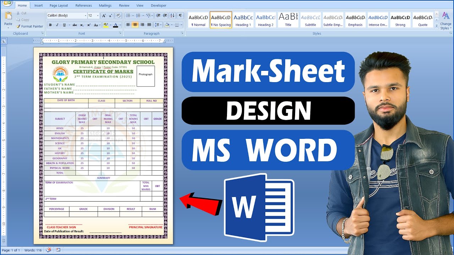Open the font name dropdown
The image size is (454, 255).
tap(85, 16)
